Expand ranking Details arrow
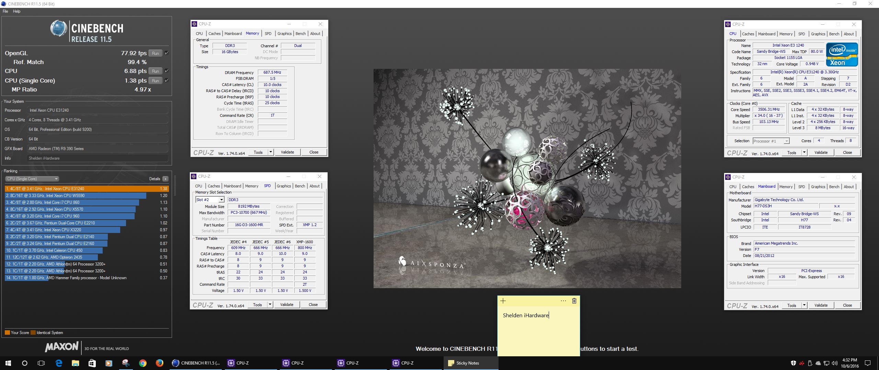The width and height of the screenshot is (879, 370). tap(165, 179)
